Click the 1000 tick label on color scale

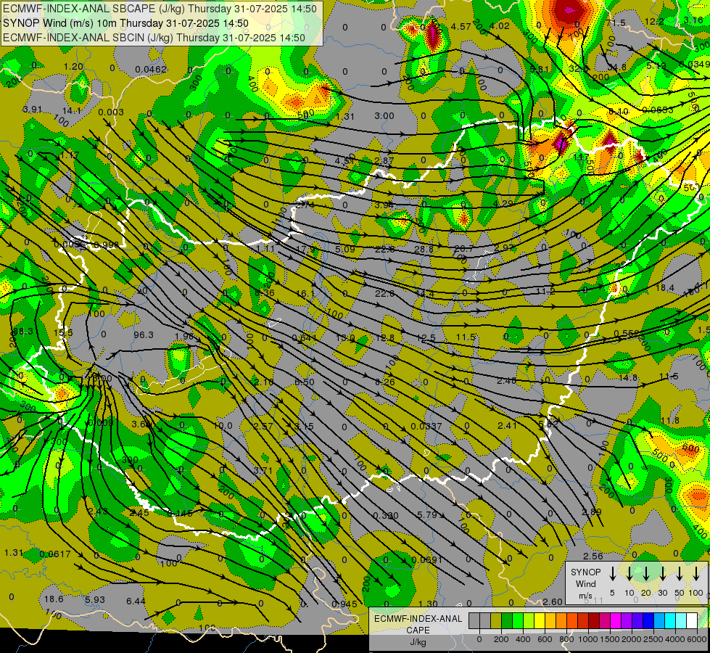588,639
